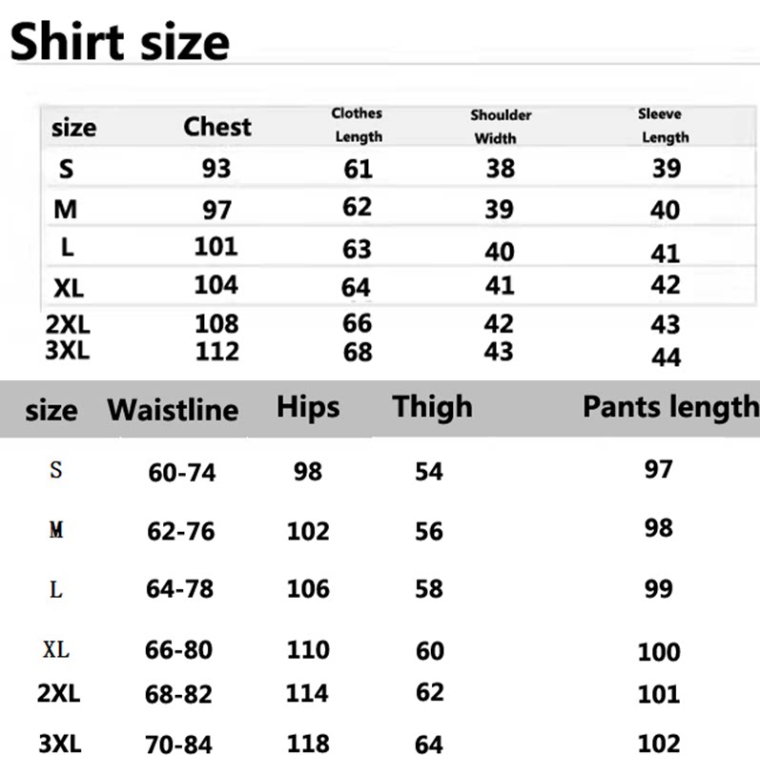Click the 'Shirt size' heading
This screenshot has width=760, height=776.
click(x=119, y=43)
